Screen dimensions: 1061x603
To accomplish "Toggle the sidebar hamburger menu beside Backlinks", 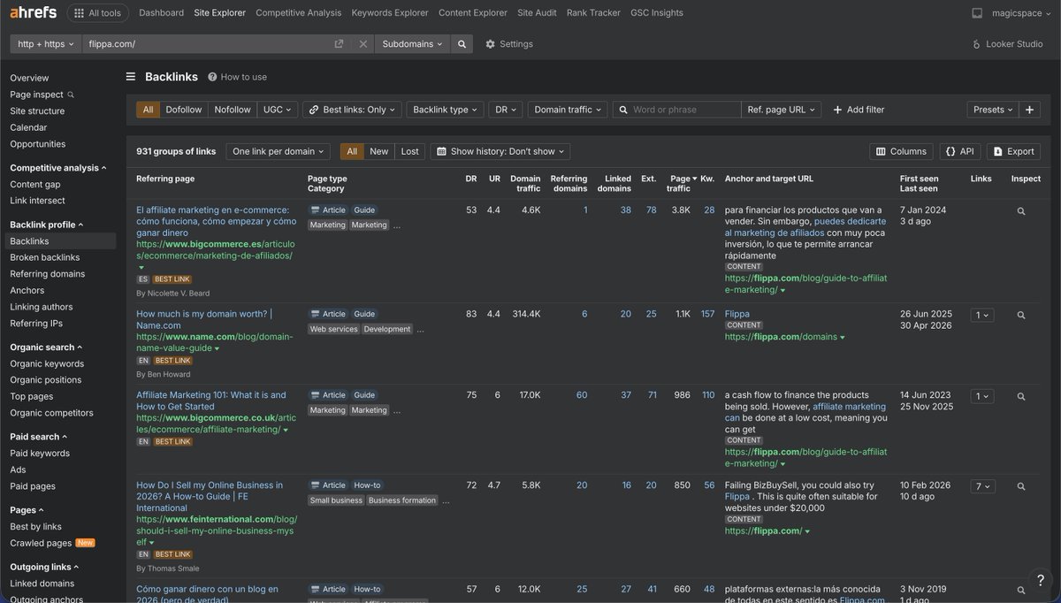I will (x=131, y=77).
